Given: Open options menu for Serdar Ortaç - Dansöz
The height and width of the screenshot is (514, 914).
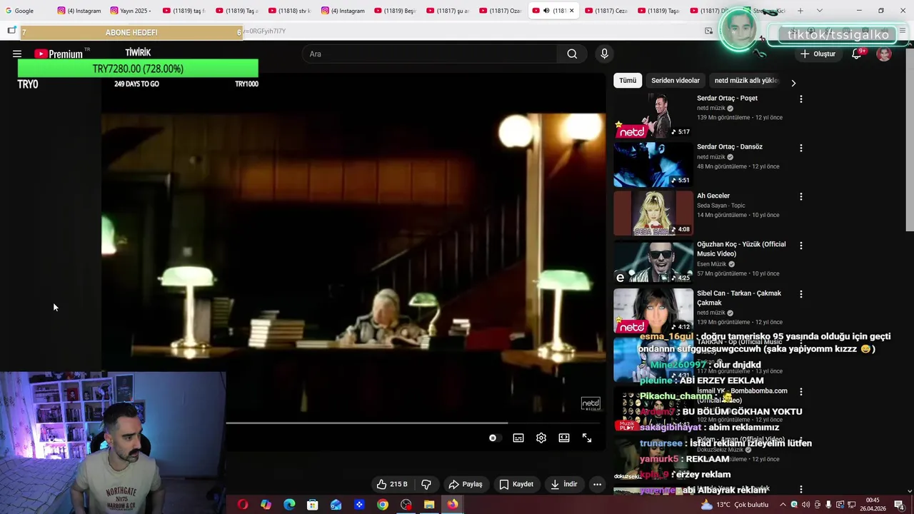Looking at the screenshot, I should [x=800, y=148].
